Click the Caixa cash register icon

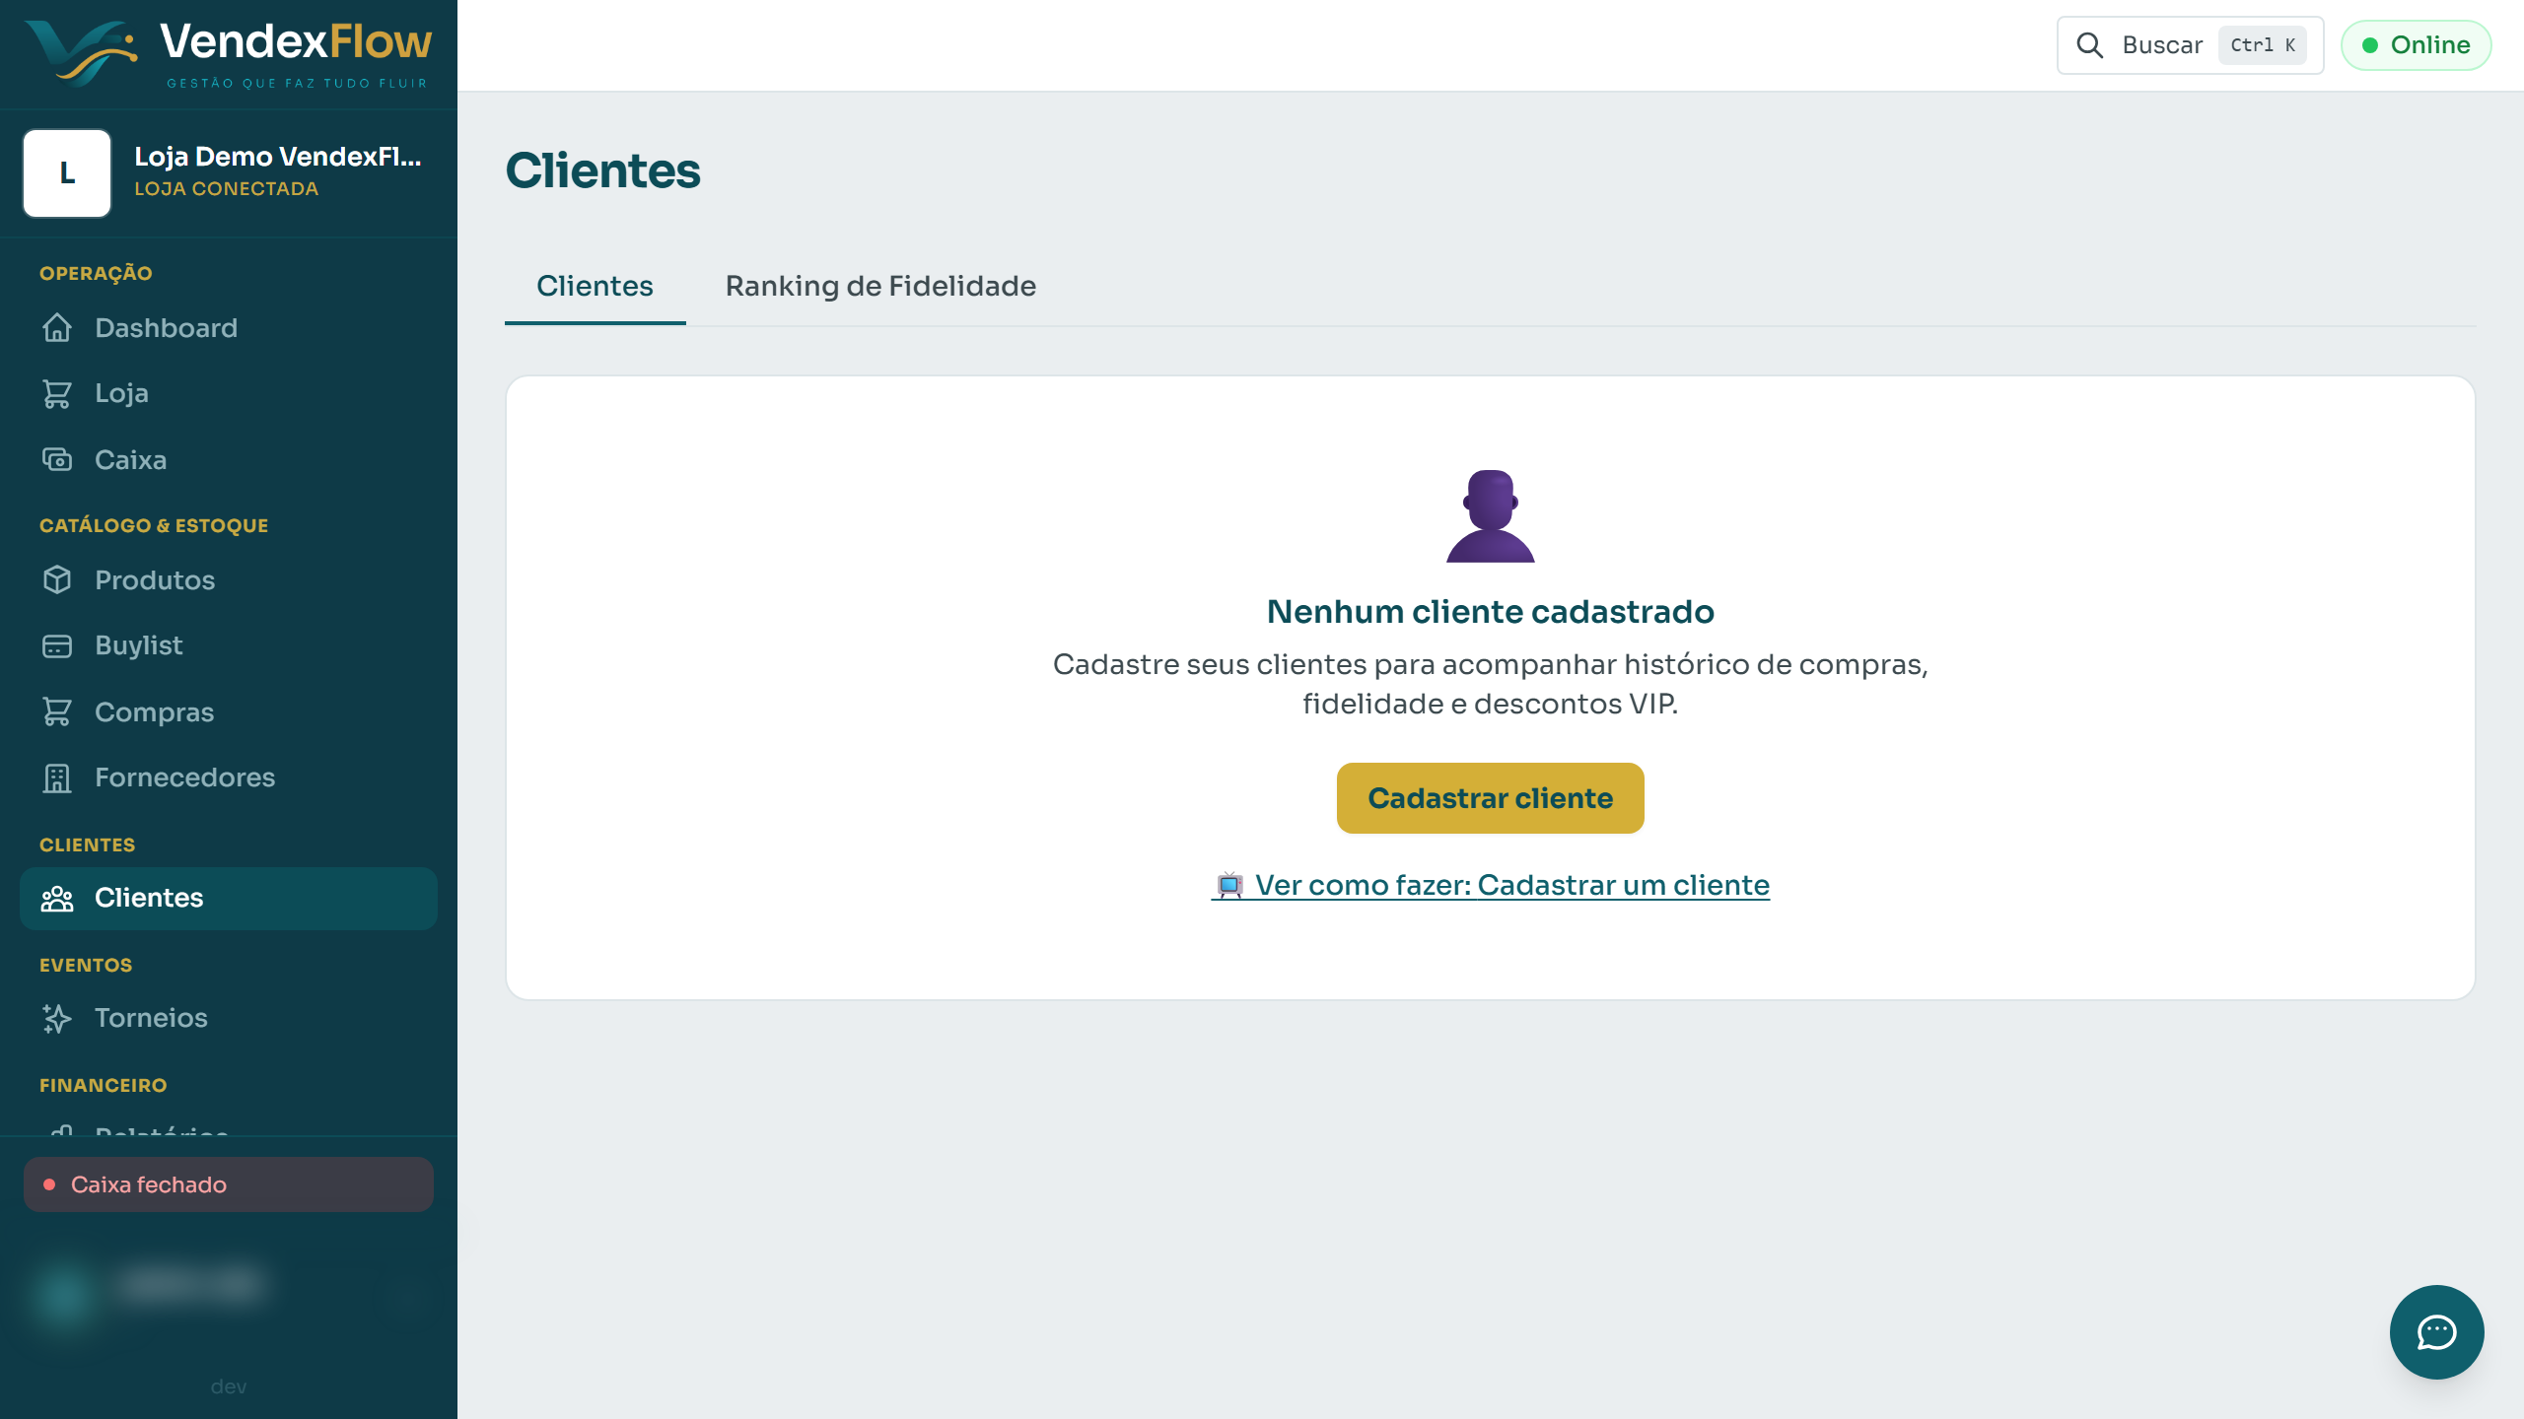click(57, 460)
